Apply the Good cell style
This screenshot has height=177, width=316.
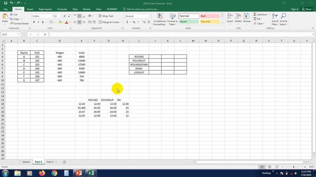coord(189,22)
